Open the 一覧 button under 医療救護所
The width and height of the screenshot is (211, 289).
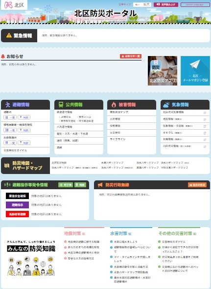[10, 143]
